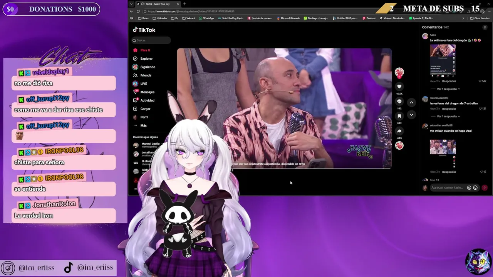The width and height of the screenshot is (493, 277).
Task: Open the WhatsApp bookmark
Action: (x=206, y=18)
